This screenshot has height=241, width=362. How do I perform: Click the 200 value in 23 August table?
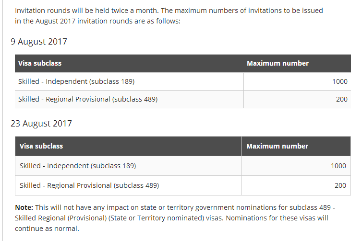point(340,185)
